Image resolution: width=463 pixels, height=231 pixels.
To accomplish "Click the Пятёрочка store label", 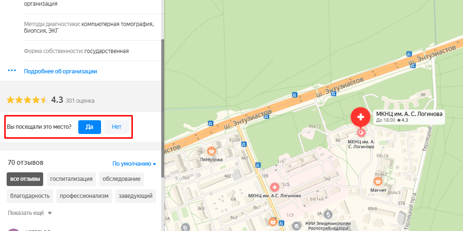I will click(211, 160).
